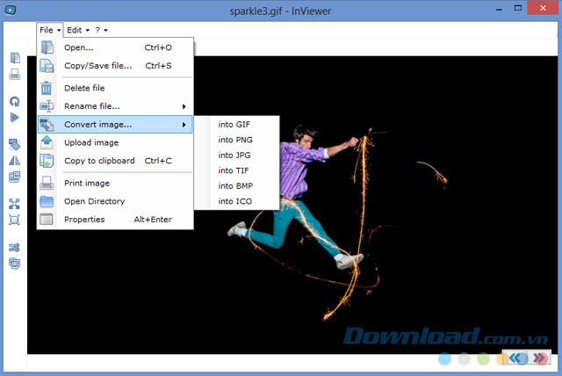Open the Edit menu dropdown
This screenshot has height=376, width=562.
[77, 30]
